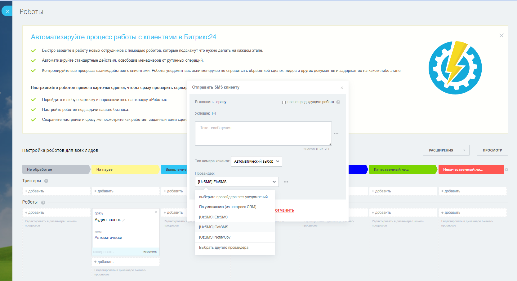
Task: Open the Тип номера клиента dropdown
Action: [x=256, y=161]
